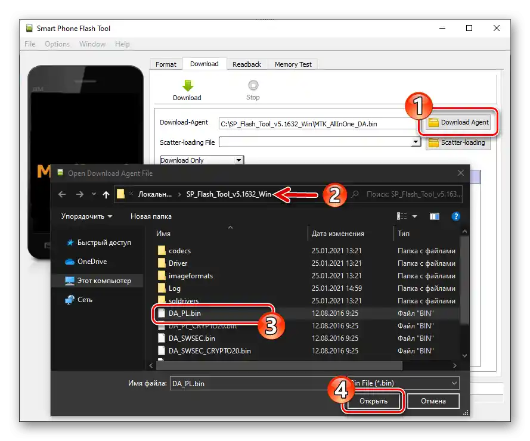
Task: Click the Smart Phone Flash Tool title icon
Action: coord(29,28)
